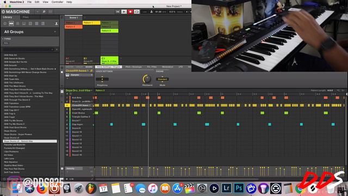348x196 pixels.
Task: Select group C1 Dope Drums
Action: point(109,60)
